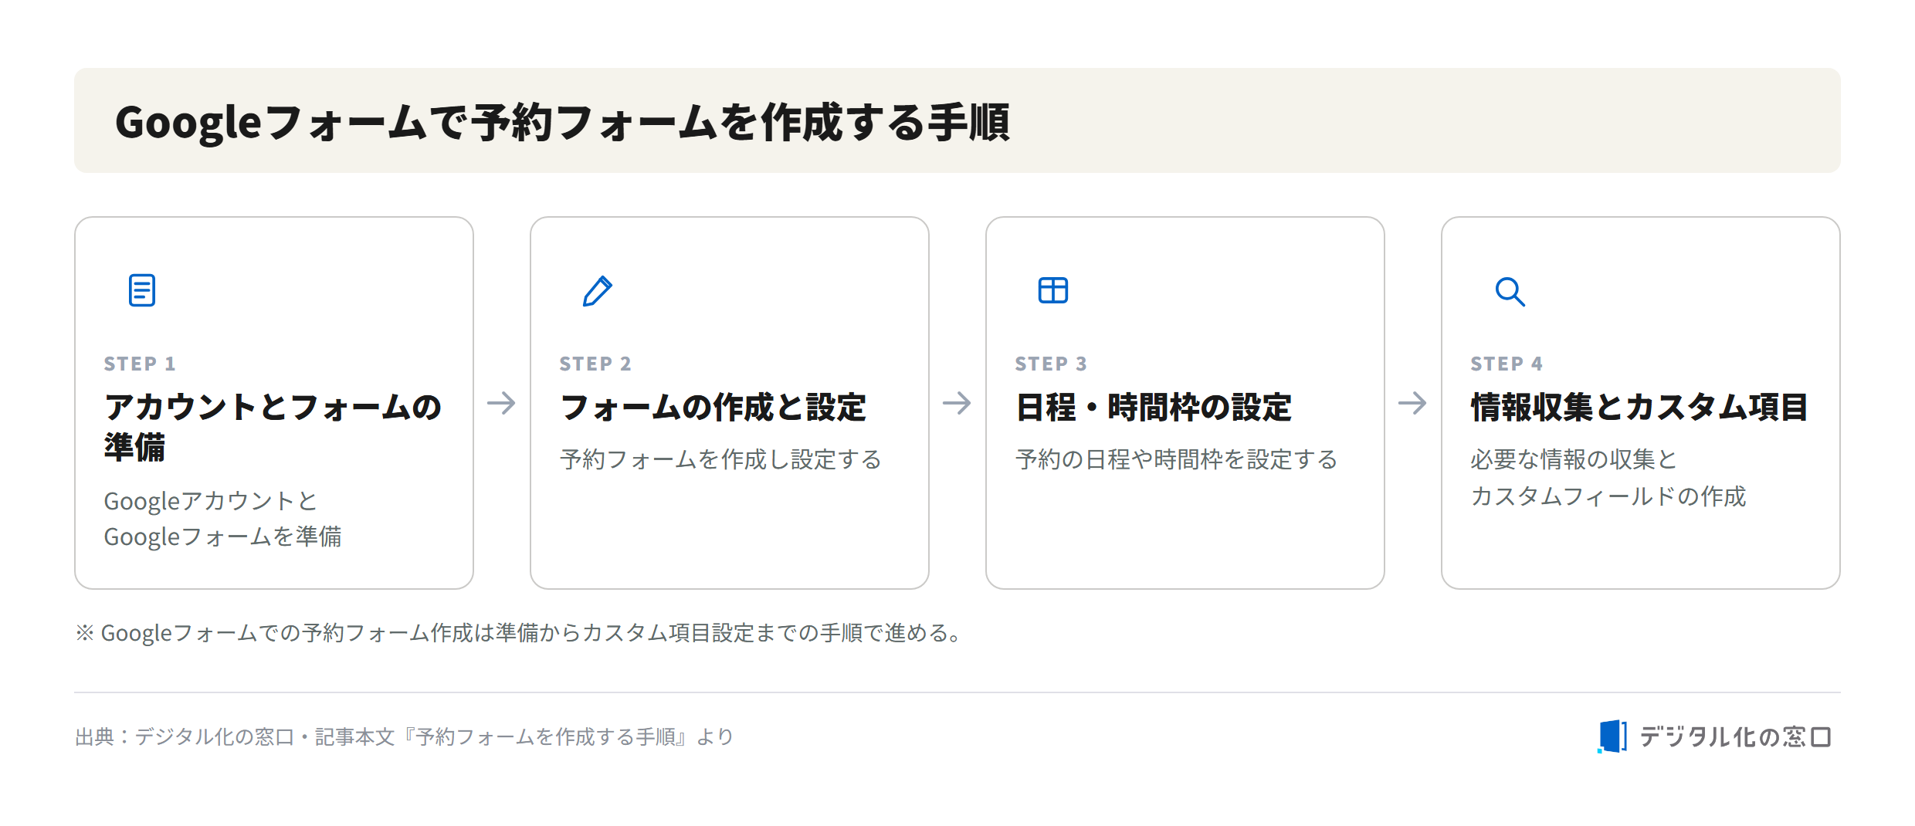Click the 日程・時間枠の設定 heading
1915x826 pixels.
point(1153,408)
